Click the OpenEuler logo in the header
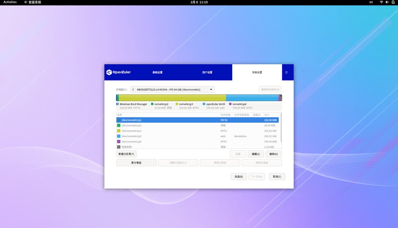This screenshot has width=398, height=228. coord(118,72)
